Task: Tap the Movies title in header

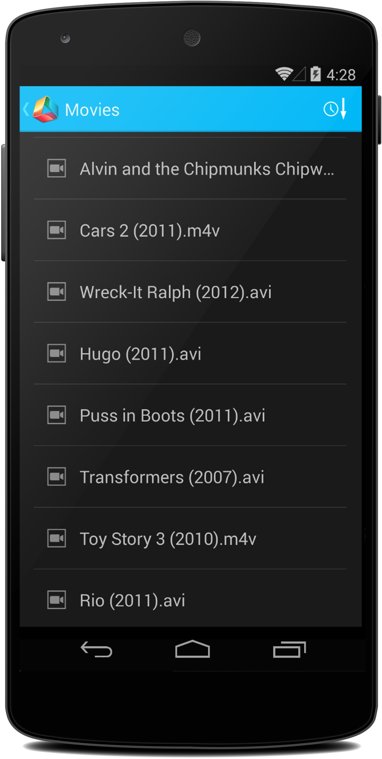Action: (92, 110)
